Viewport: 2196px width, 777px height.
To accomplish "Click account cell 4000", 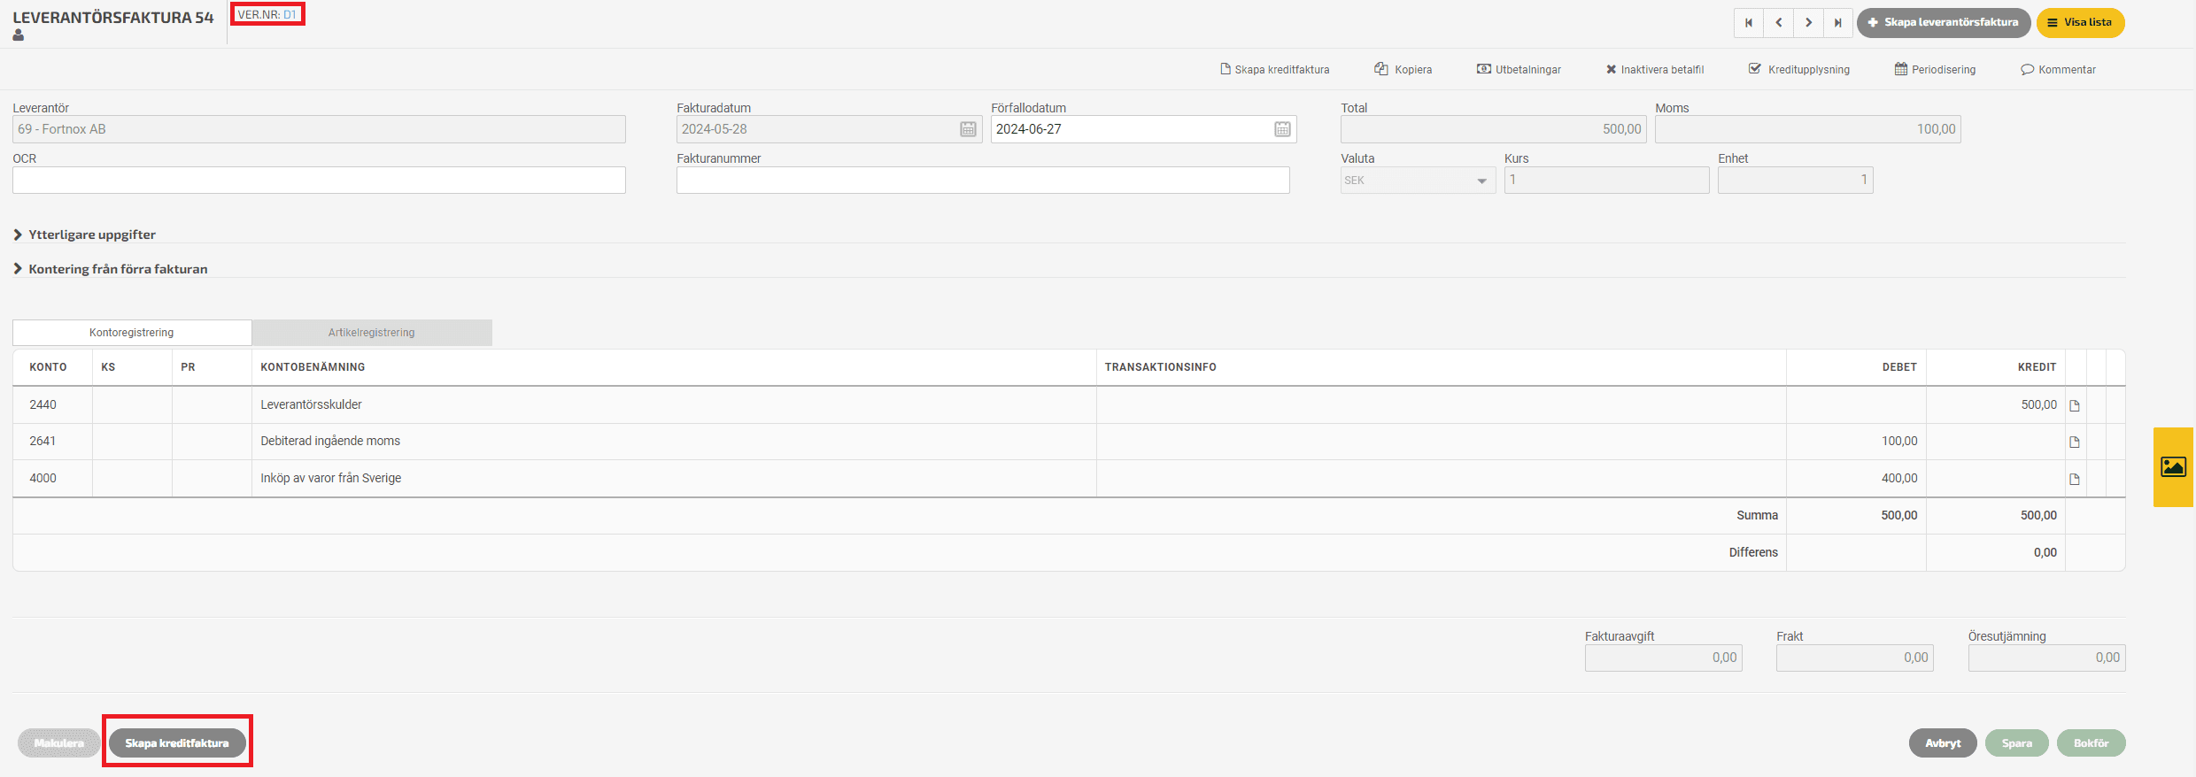I will pos(52,479).
